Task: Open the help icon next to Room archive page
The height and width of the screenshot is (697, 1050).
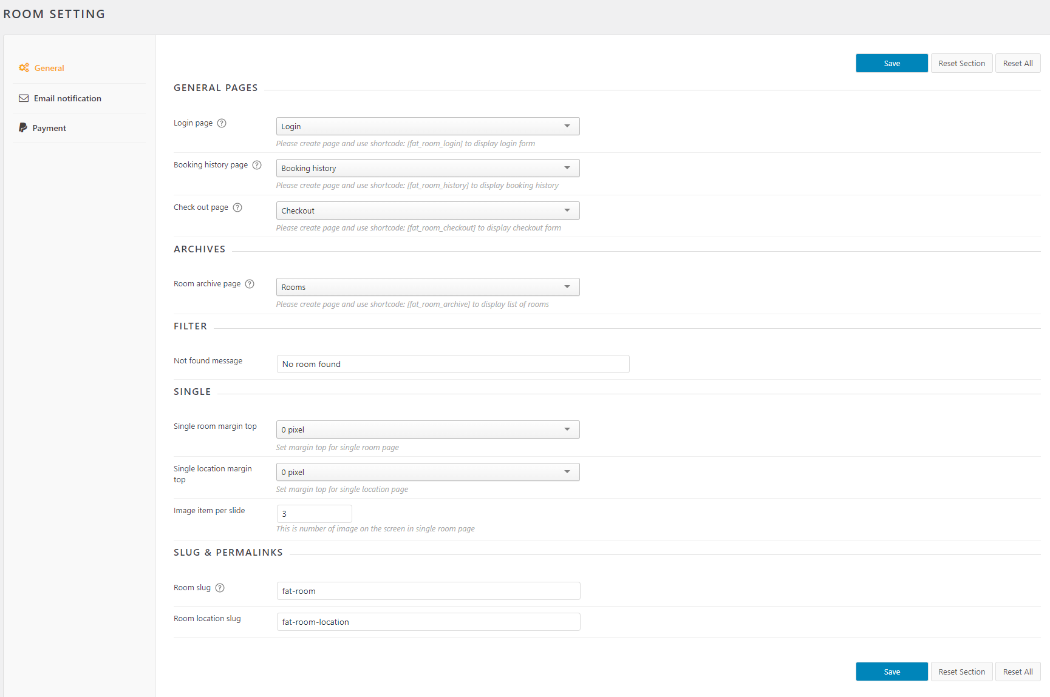Action: coord(249,283)
